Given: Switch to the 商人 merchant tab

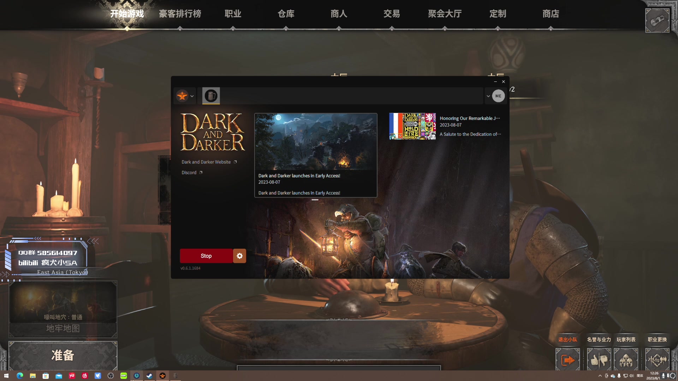Looking at the screenshot, I should pos(339,14).
